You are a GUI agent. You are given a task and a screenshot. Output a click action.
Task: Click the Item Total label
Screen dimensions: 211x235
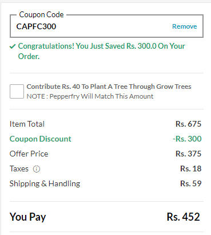[x=27, y=124]
